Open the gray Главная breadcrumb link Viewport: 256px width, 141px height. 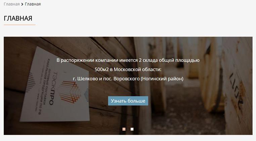click(x=12, y=4)
